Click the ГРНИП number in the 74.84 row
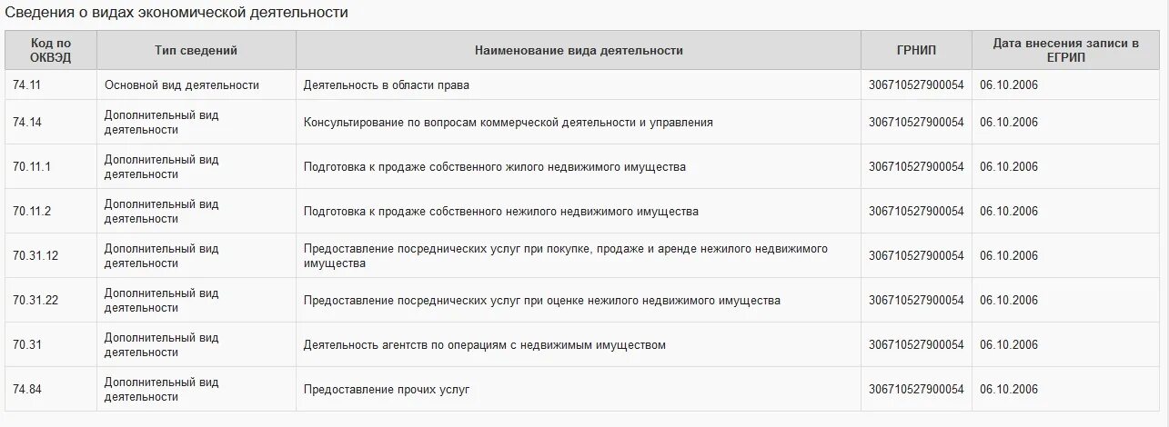1169x427 pixels. click(916, 390)
